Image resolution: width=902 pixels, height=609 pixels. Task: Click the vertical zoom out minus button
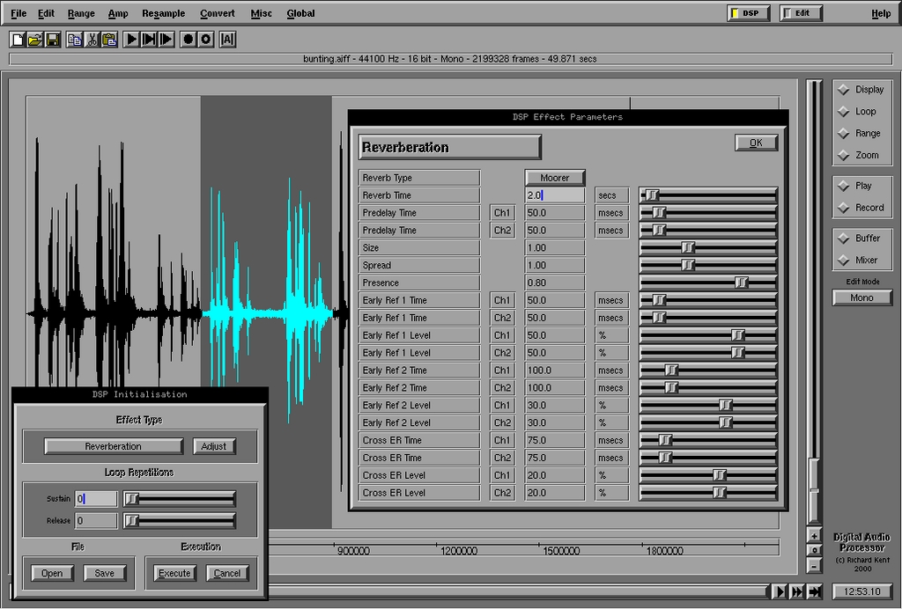(815, 566)
